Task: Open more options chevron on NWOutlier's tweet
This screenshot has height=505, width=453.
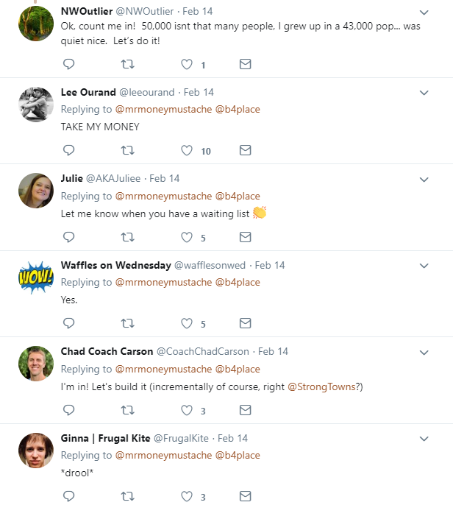Action: click(424, 13)
